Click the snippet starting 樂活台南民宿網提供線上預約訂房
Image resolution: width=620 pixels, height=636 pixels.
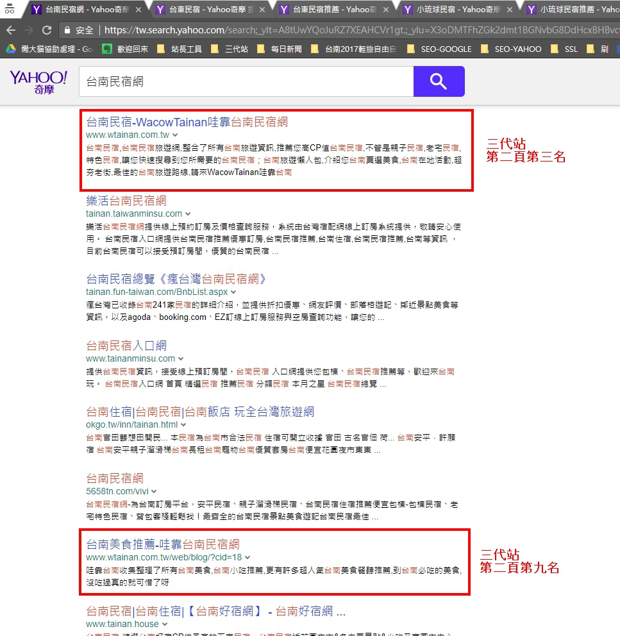pos(274,239)
